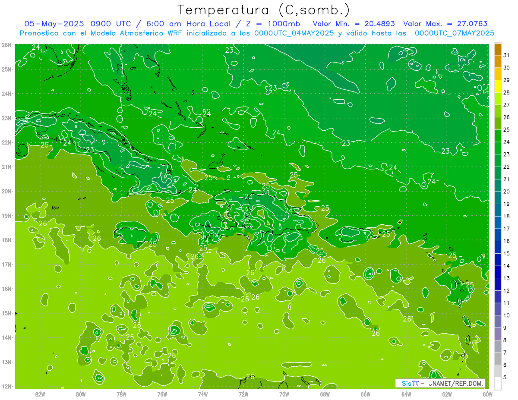This screenshot has height=400, width=518.
Task: Click the latitude axis label "23N"
Action: pyautogui.click(x=6, y=118)
